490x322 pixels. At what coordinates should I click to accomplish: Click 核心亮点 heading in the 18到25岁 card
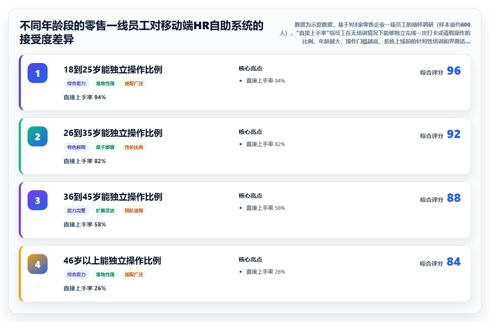(250, 68)
